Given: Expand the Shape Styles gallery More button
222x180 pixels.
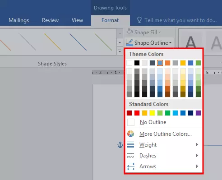Looking at the screenshot, I should pos(120,51).
